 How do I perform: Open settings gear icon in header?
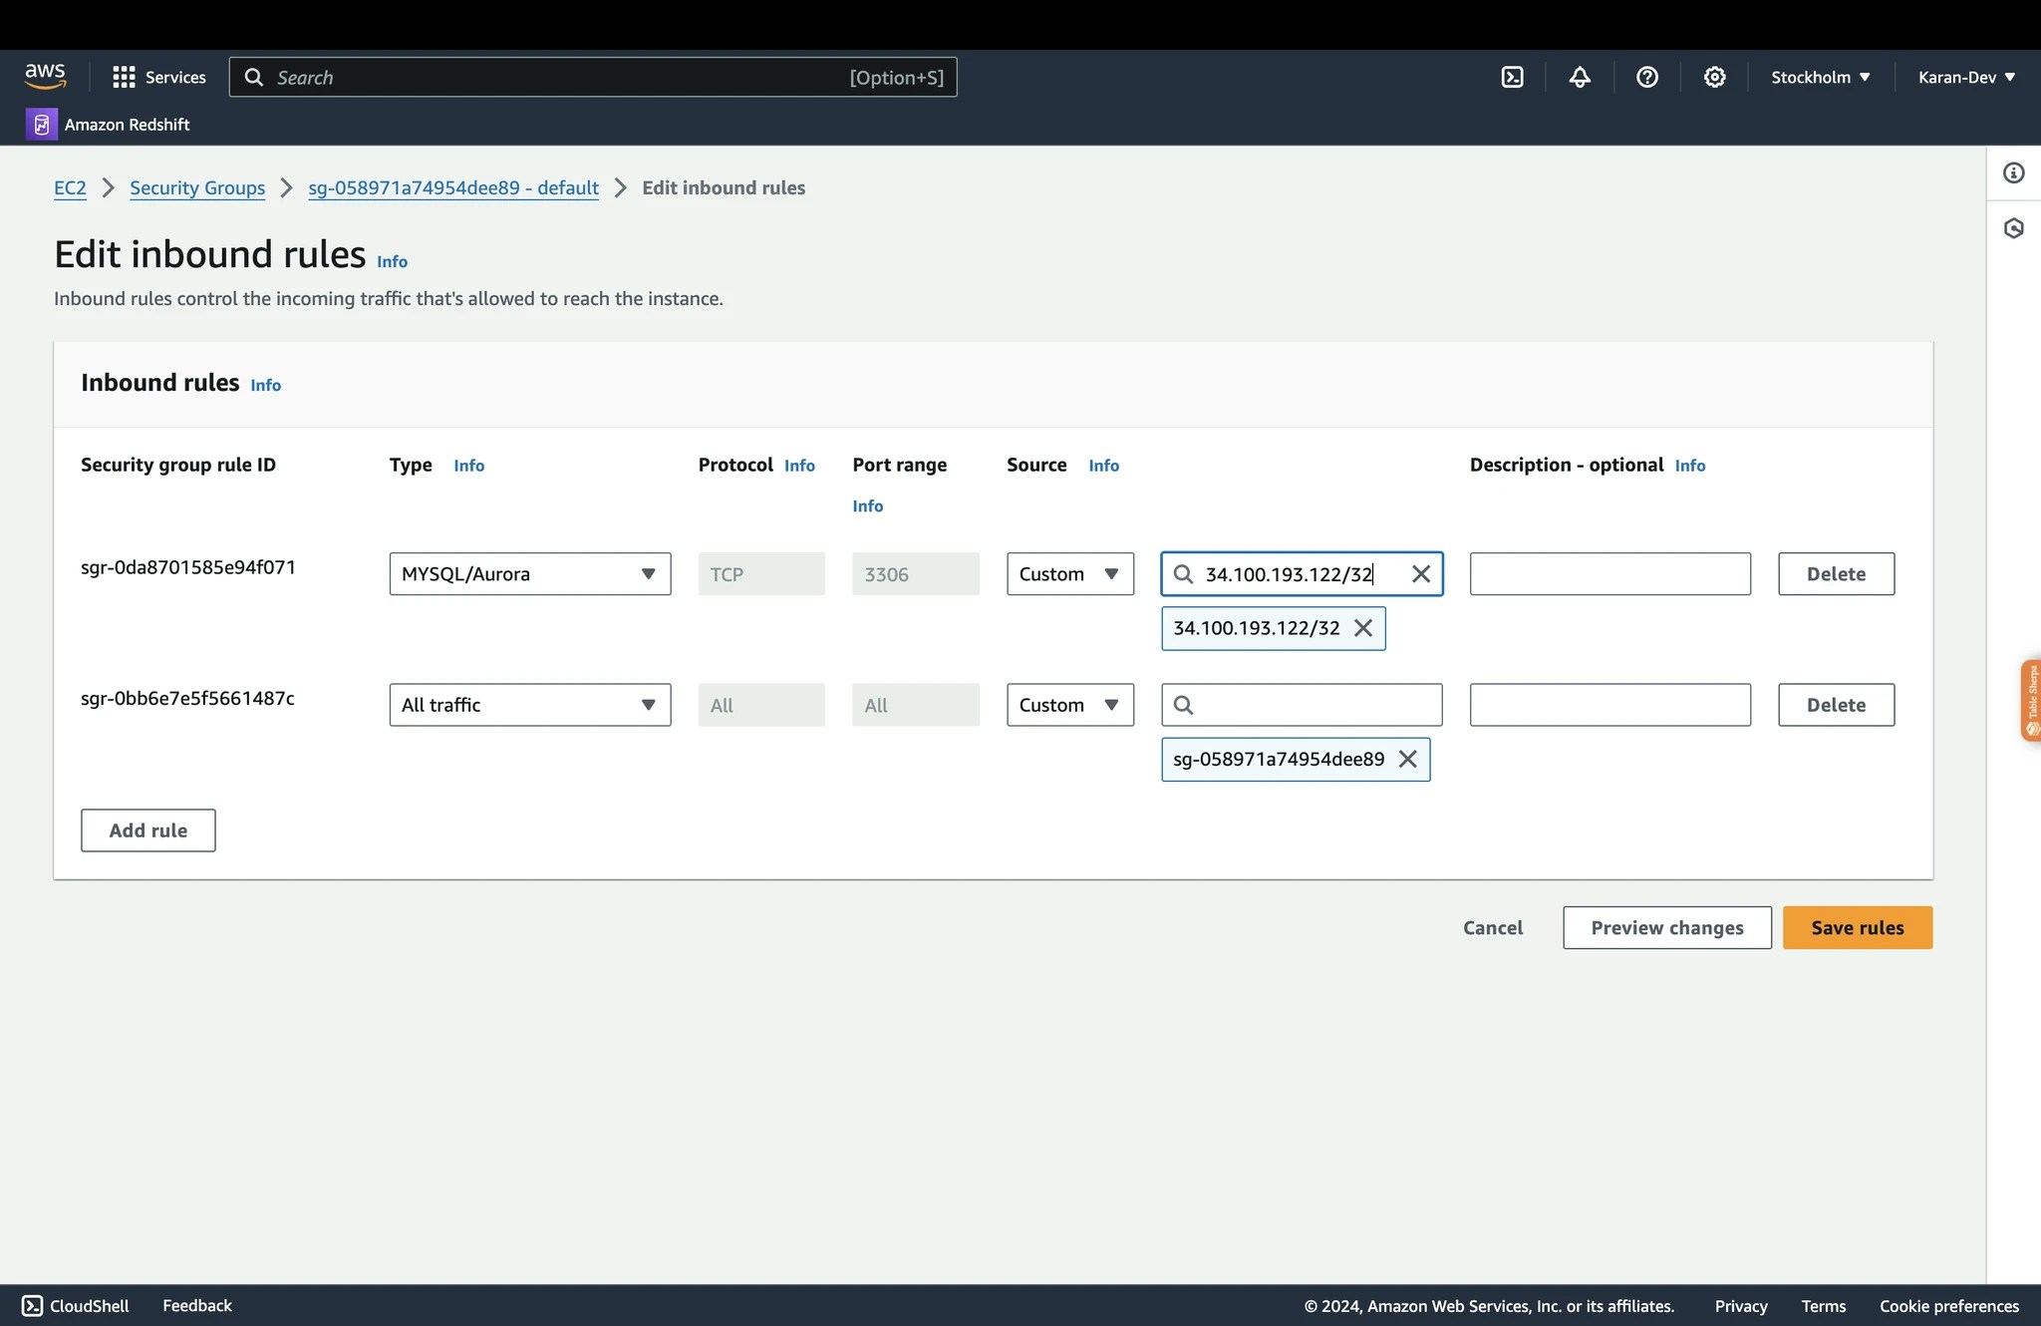click(1714, 77)
